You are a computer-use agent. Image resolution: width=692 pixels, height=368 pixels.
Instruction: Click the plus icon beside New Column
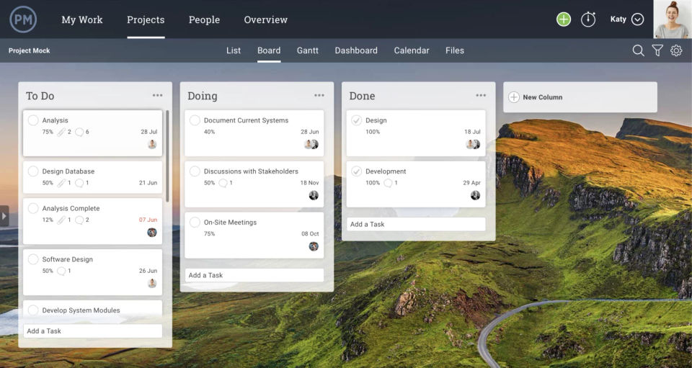point(514,97)
